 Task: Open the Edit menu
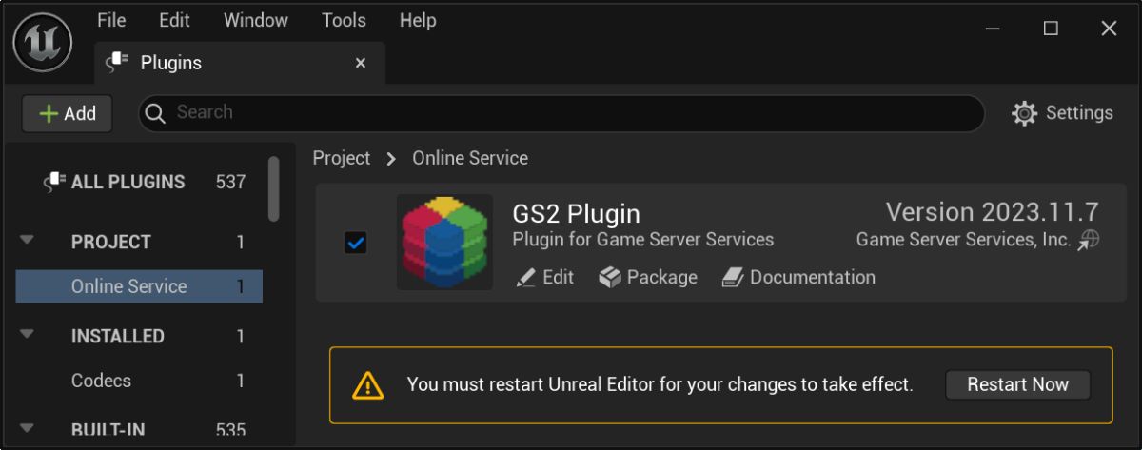(x=174, y=20)
